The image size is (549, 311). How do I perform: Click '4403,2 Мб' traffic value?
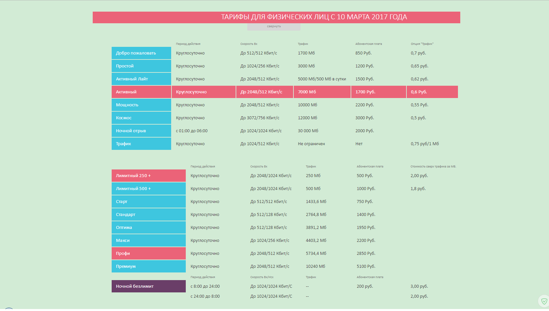[x=316, y=240]
